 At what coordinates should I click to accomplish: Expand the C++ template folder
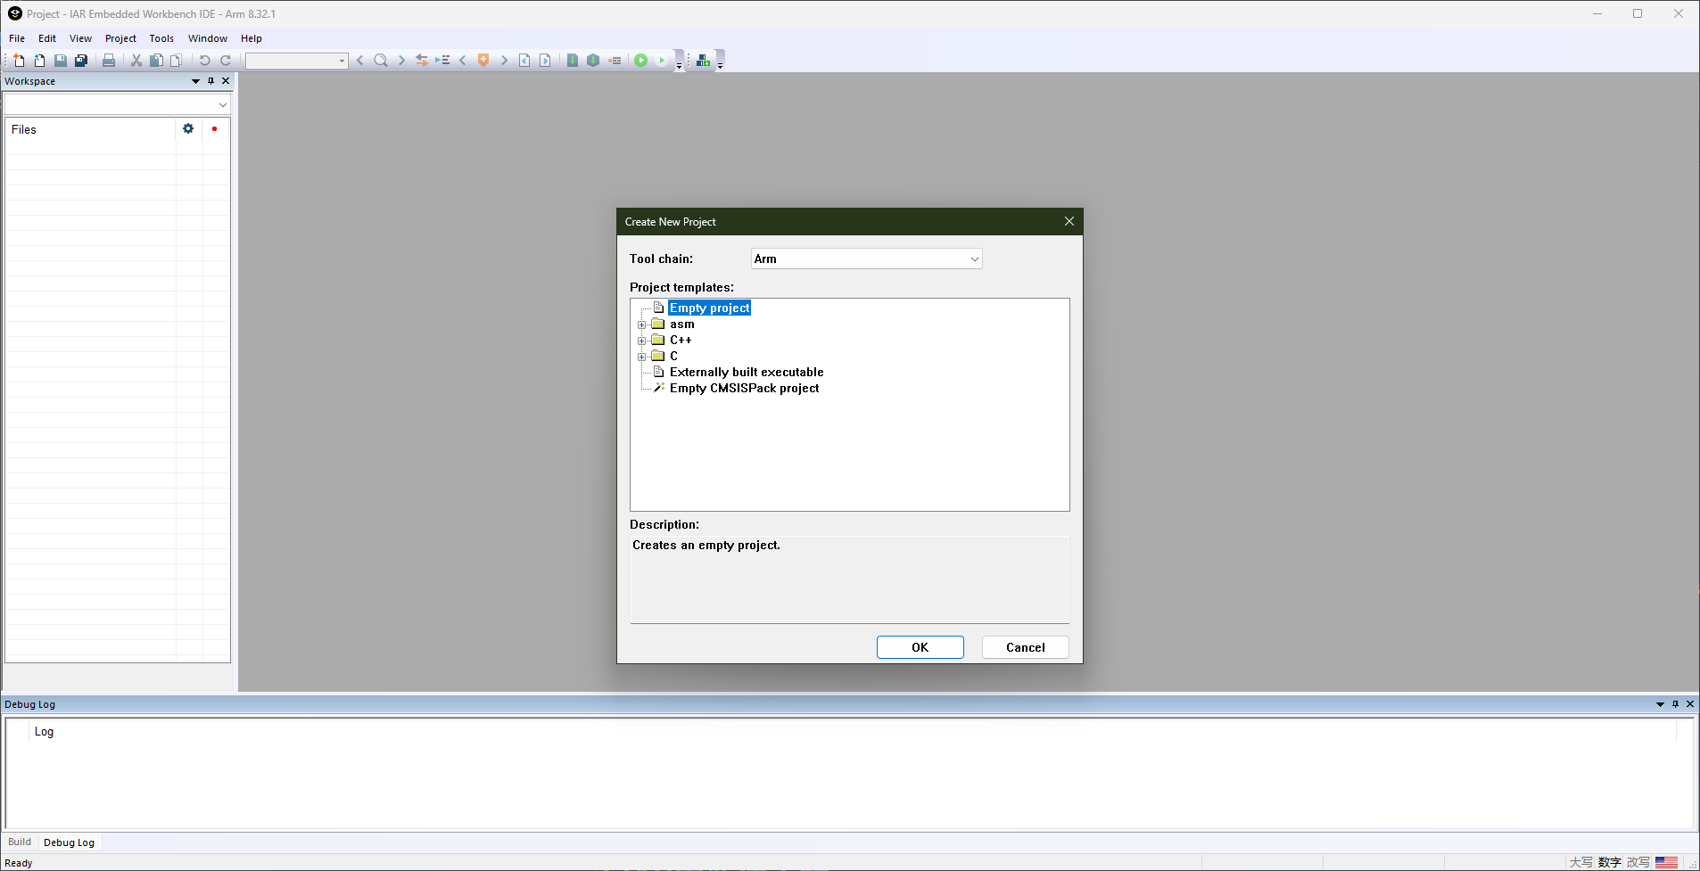coord(642,341)
